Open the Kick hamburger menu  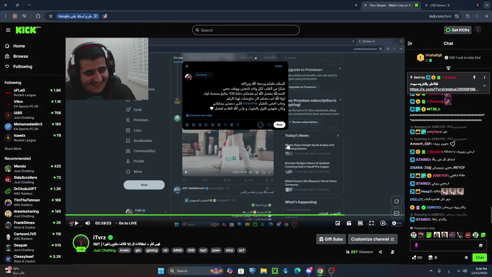click(8, 30)
